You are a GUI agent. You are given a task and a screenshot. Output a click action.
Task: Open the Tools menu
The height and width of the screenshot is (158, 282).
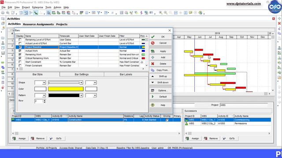click(48, 7)
